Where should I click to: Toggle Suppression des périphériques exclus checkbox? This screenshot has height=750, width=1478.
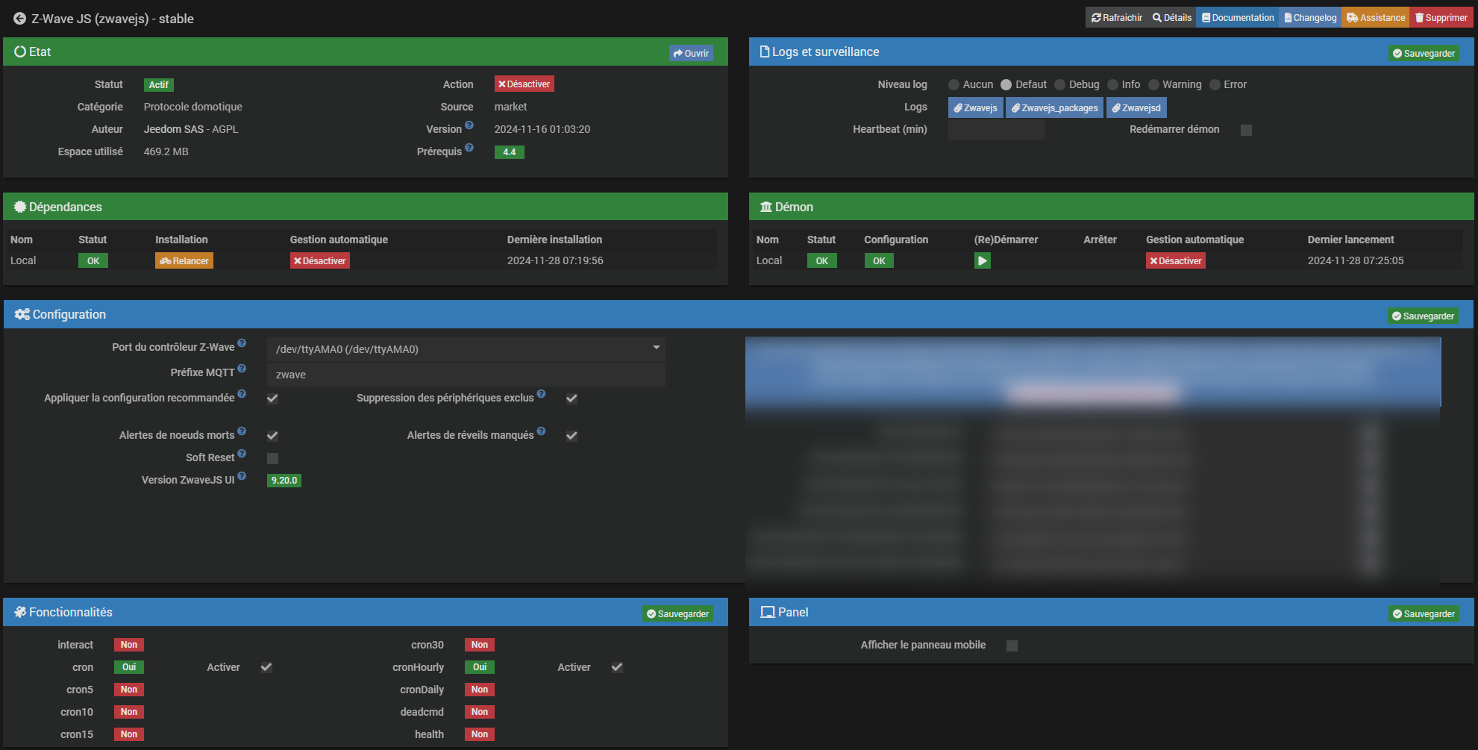click(x=572, y=399)
